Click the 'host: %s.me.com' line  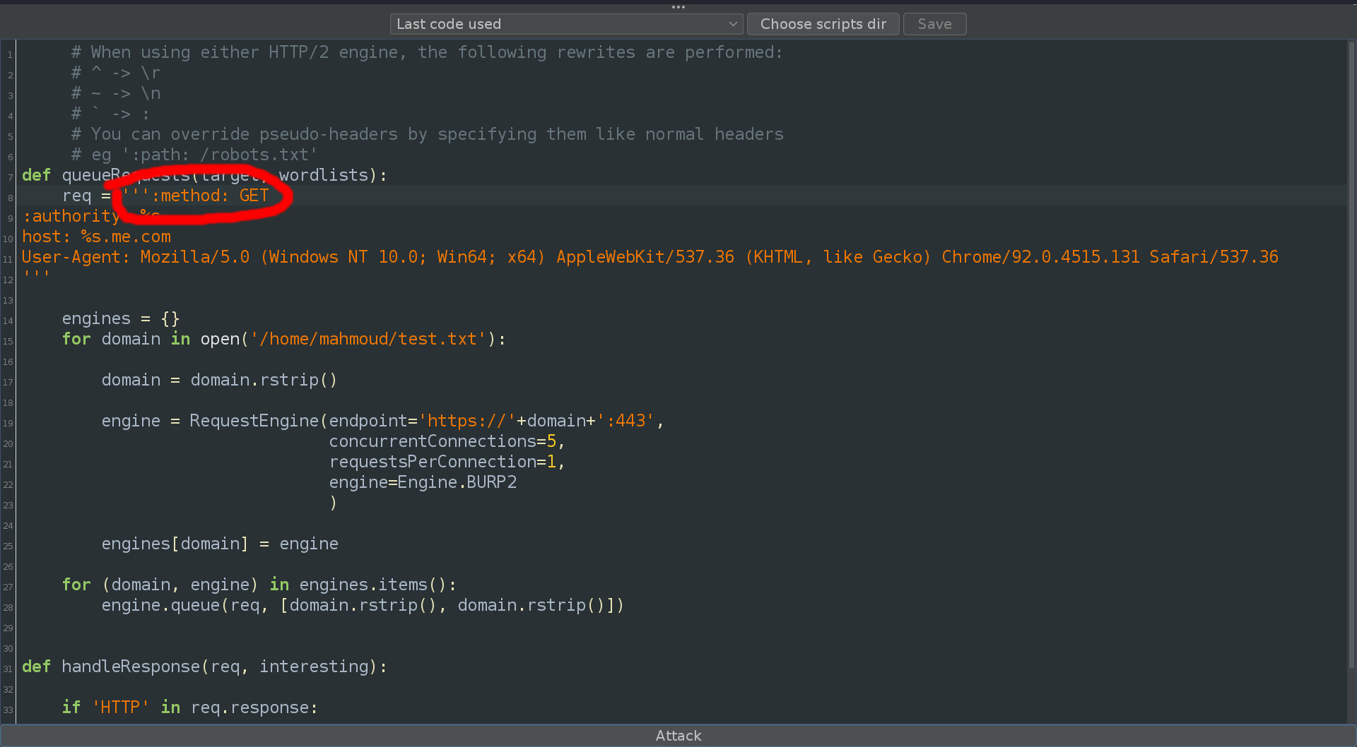97,237
